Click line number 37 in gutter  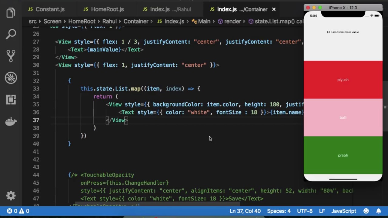pyautogui.click(x=36, y=120)
